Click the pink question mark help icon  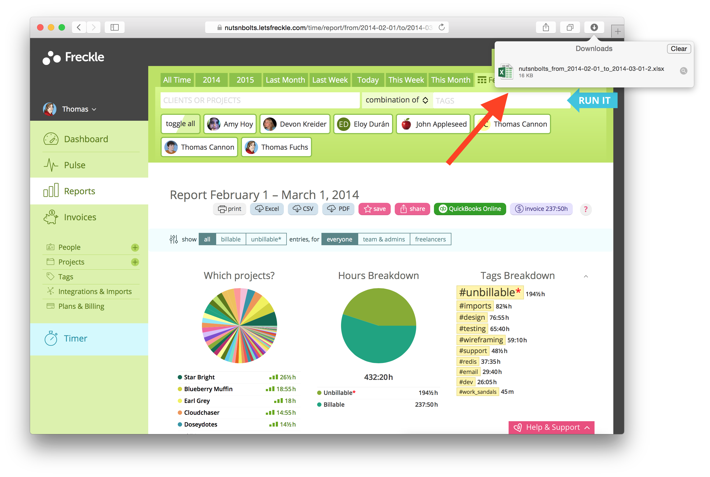[x=585, y=209]
